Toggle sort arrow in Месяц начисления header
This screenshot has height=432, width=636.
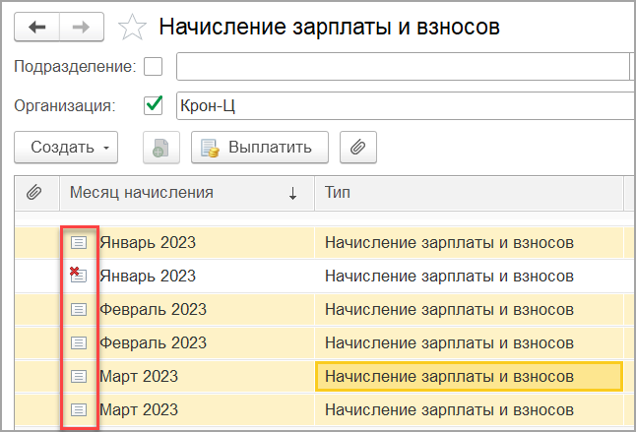click(x=292, y=193)
